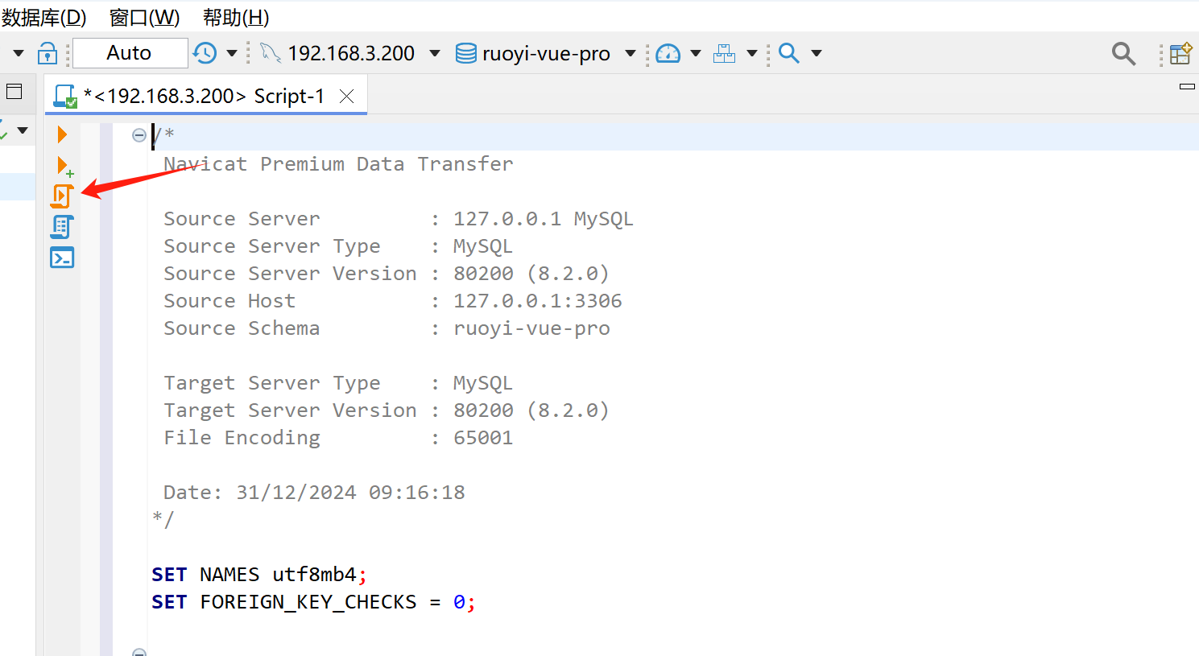Open the 192.168.3.200 connection dropdown
Screen dimensions: 1199x656
435,53
